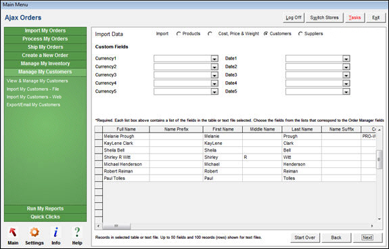Open the Date3 dropdown list
Viewport: 389px width, 249px height.
[x=346, y=75]
